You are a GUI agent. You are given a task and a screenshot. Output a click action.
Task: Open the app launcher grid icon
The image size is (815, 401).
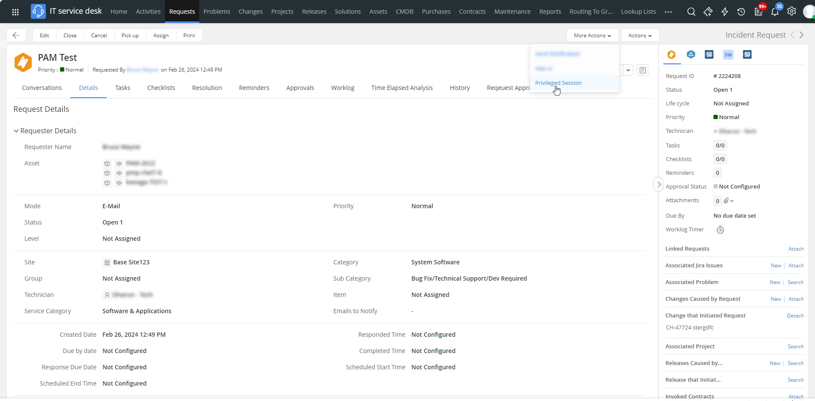[x=15, y=12]
